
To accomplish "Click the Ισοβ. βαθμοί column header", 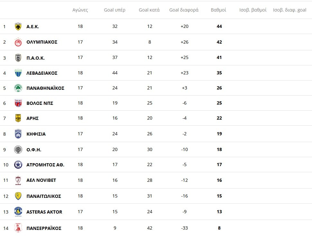I will coord(253,10).
